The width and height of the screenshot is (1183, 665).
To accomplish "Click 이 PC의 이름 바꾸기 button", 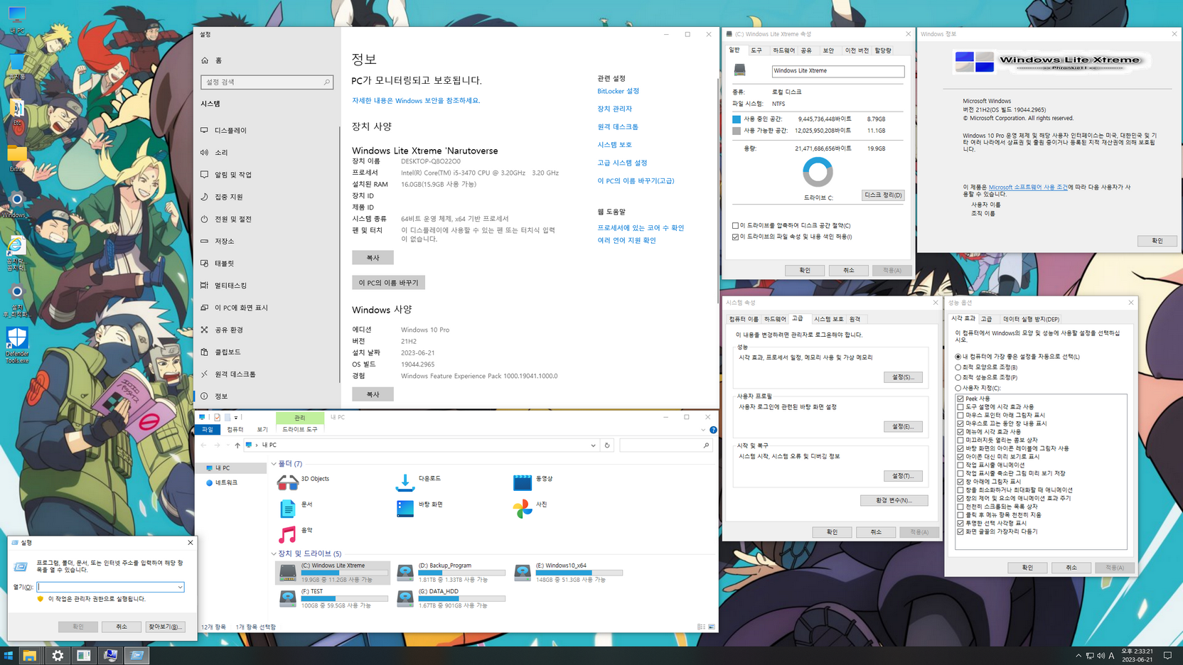I will click(x=388, y=283).
